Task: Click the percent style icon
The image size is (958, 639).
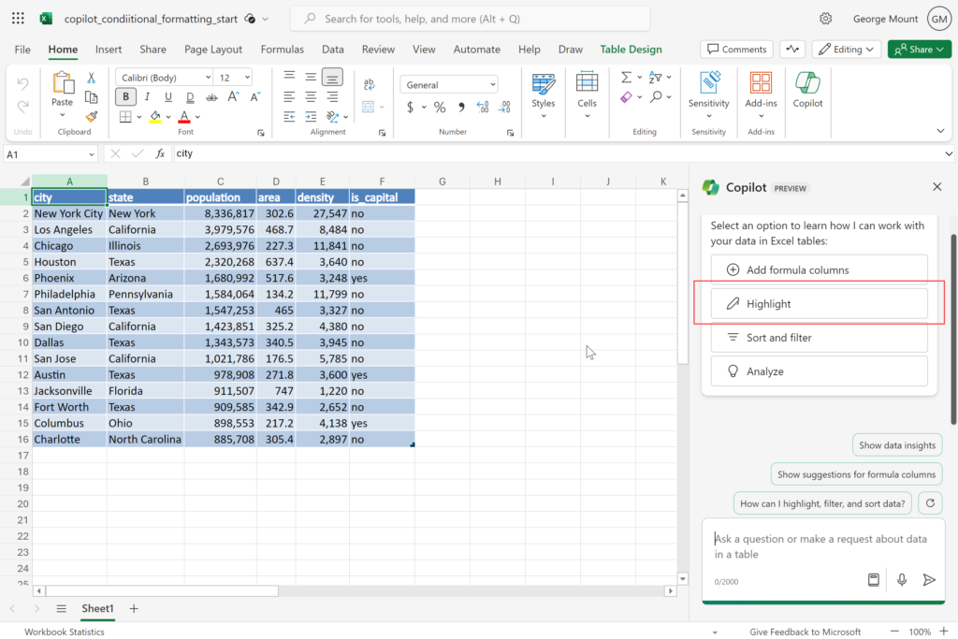Action: tap(440, 108)
